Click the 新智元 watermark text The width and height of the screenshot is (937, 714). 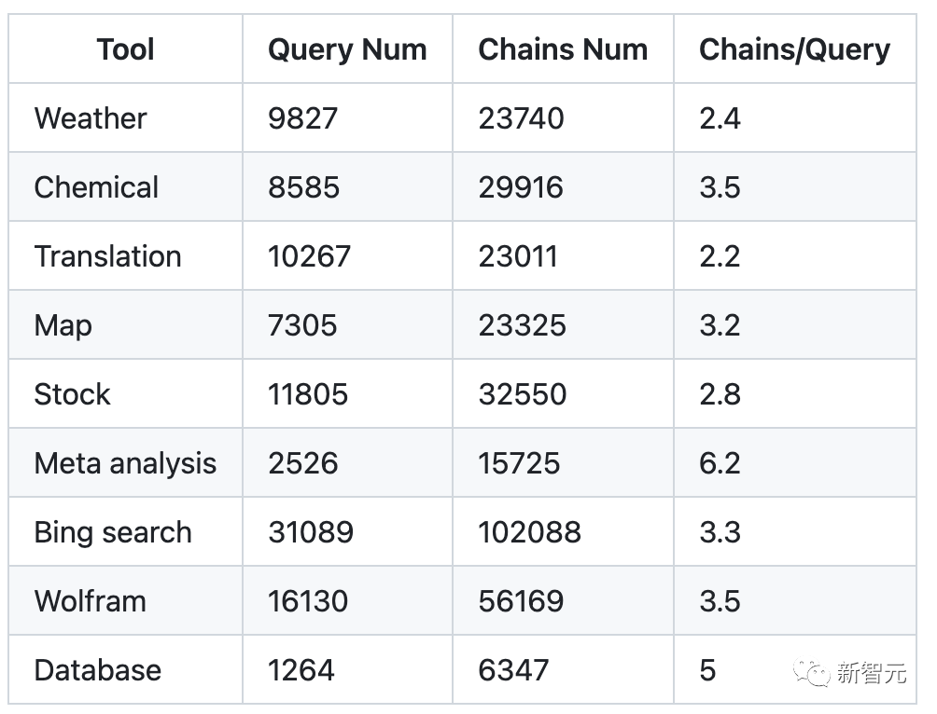pyautogui.click(x=871, y=673)
